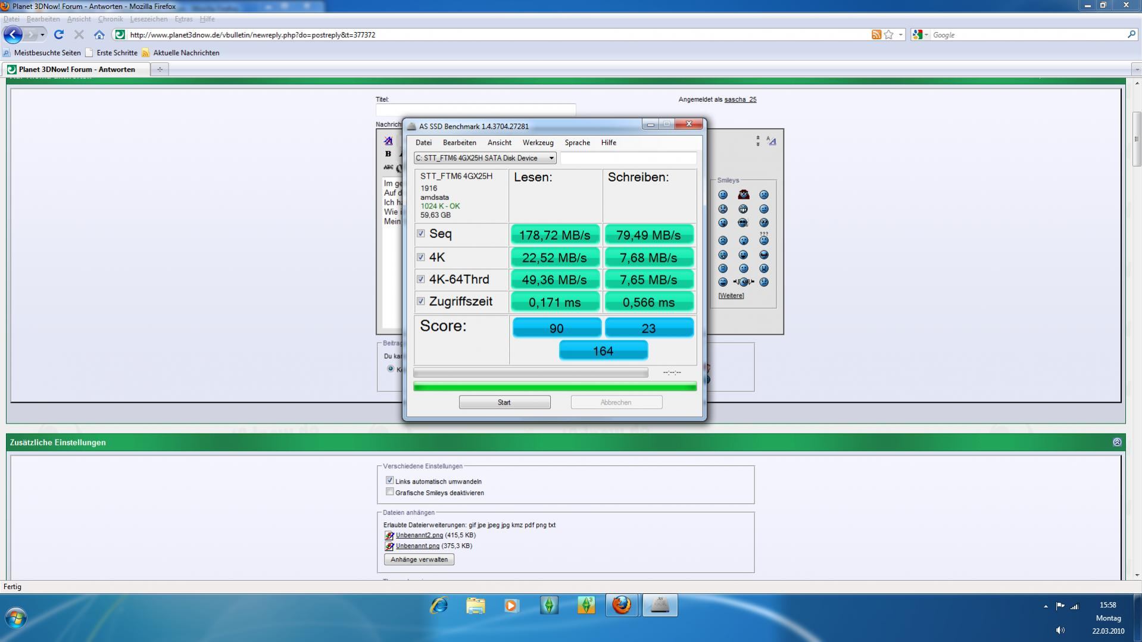Open the Sprache menu
The height and width of the screenshot is (642, 1142).
pyautogui.click(x=577, y=143)
